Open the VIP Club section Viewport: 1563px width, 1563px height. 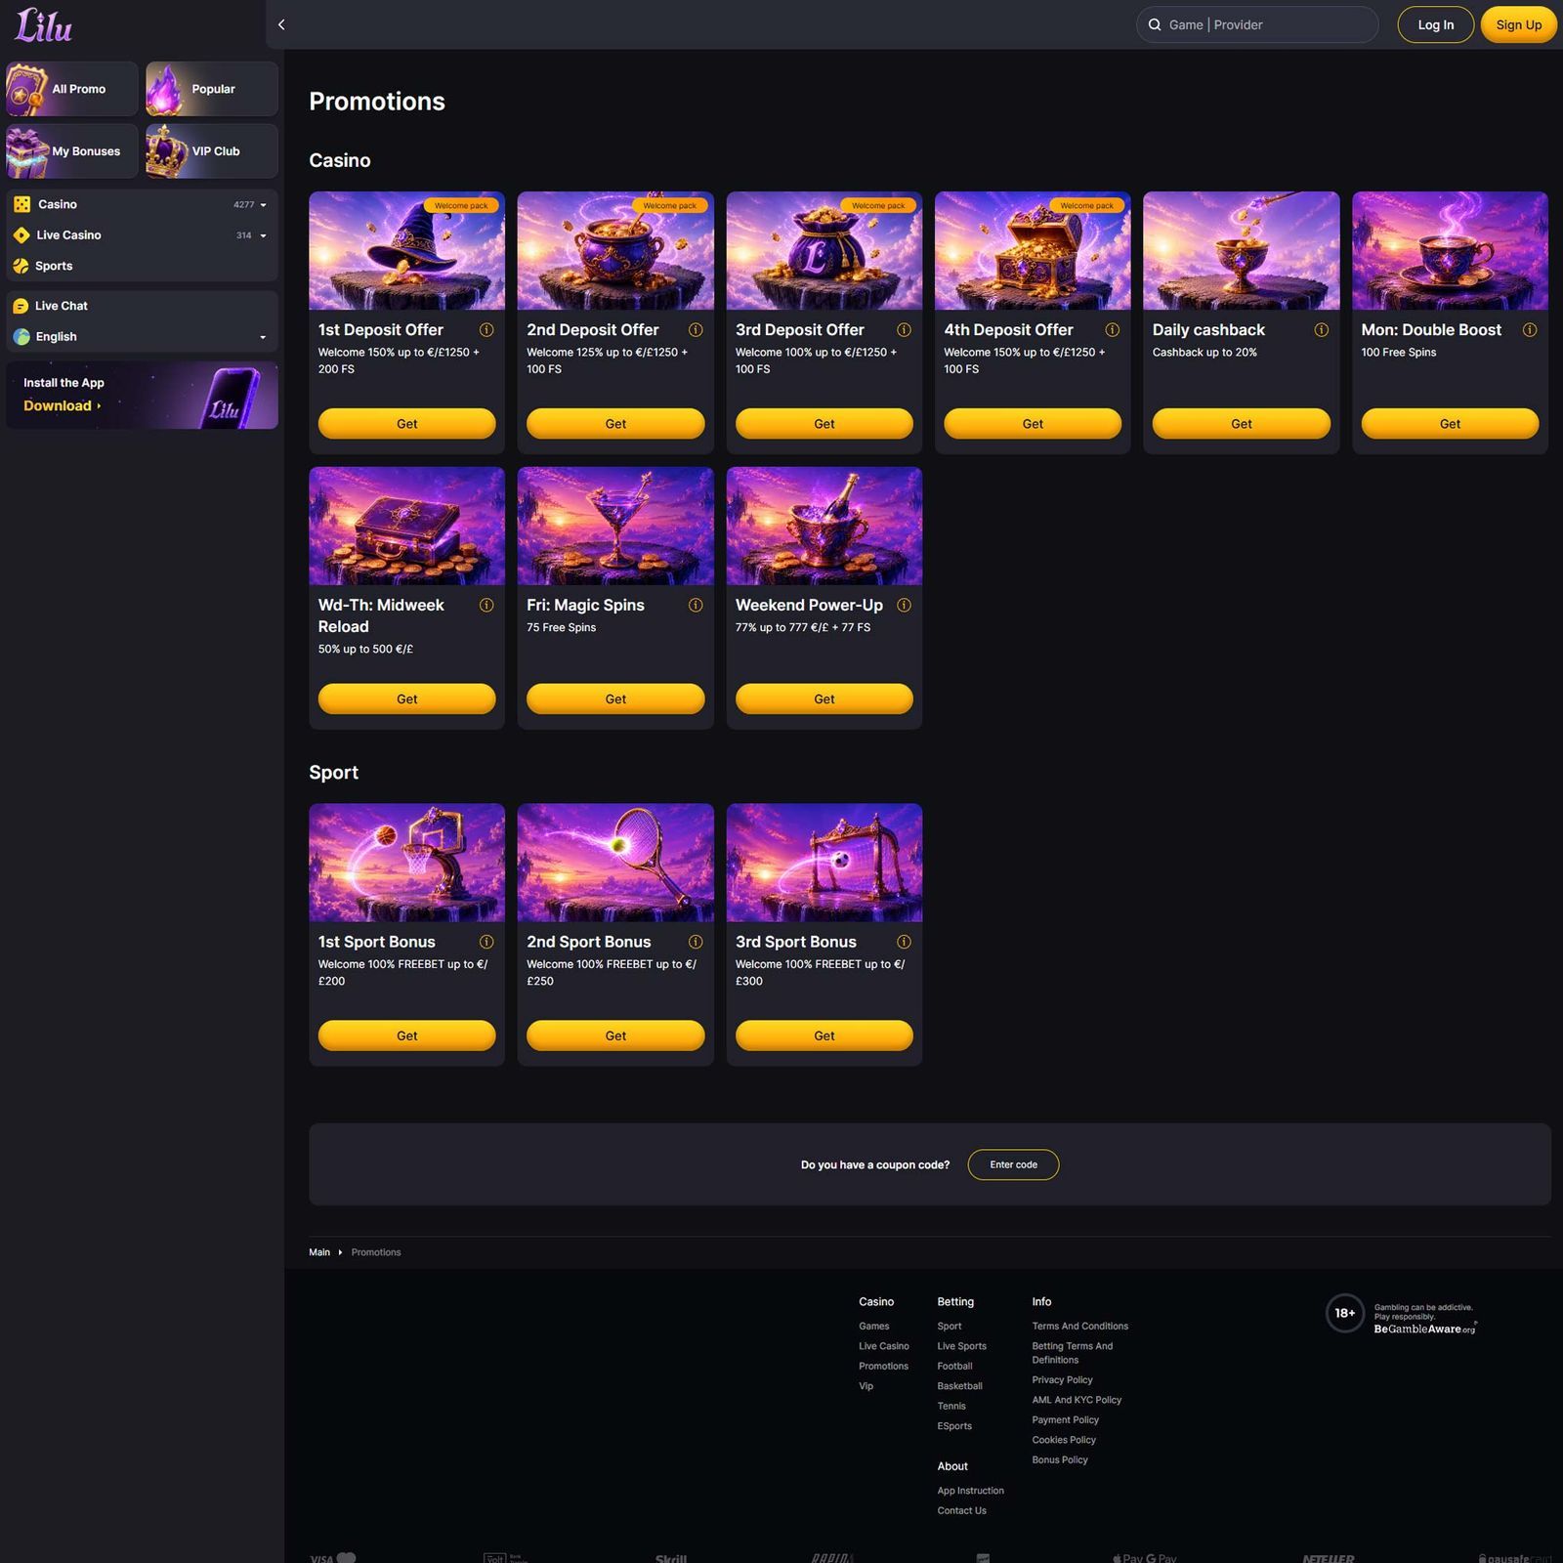click(212, 151)
